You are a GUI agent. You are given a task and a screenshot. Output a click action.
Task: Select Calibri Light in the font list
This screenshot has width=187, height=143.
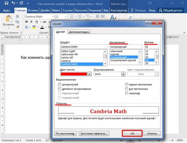(82, 51)
